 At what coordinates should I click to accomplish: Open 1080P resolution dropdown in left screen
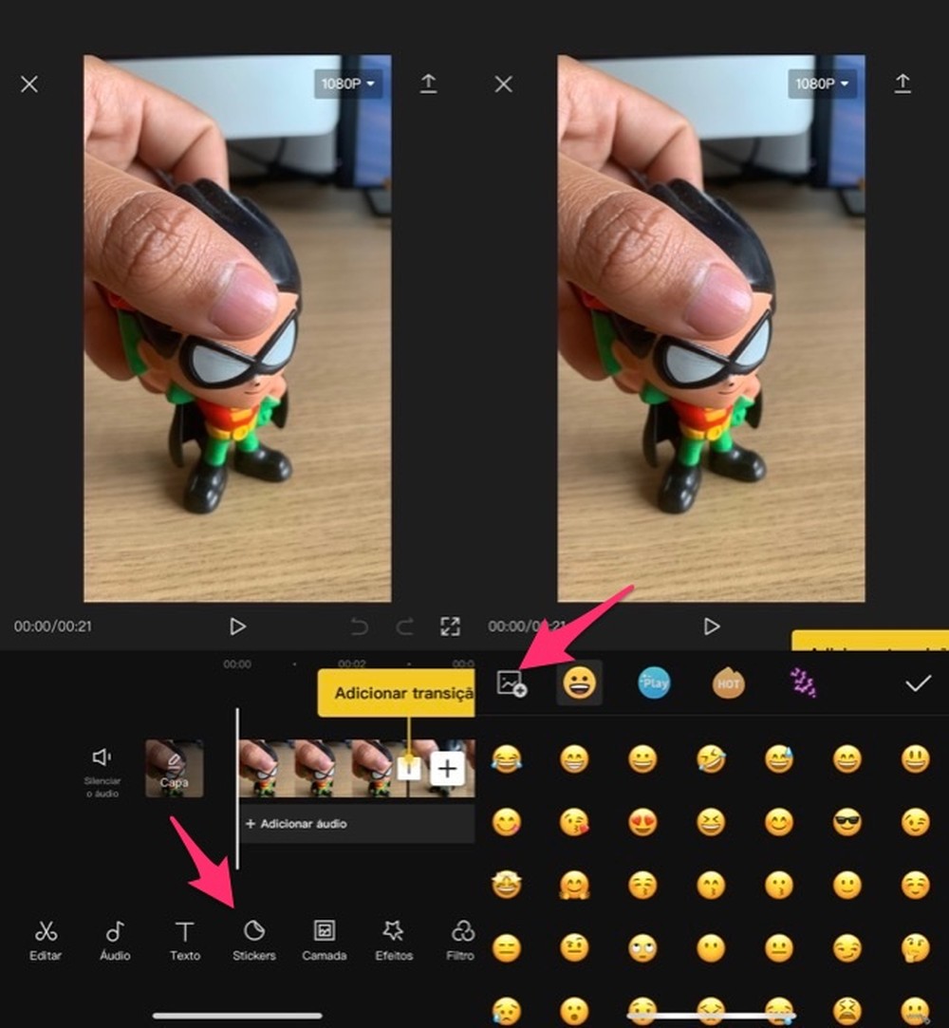(x=348, y=84)
